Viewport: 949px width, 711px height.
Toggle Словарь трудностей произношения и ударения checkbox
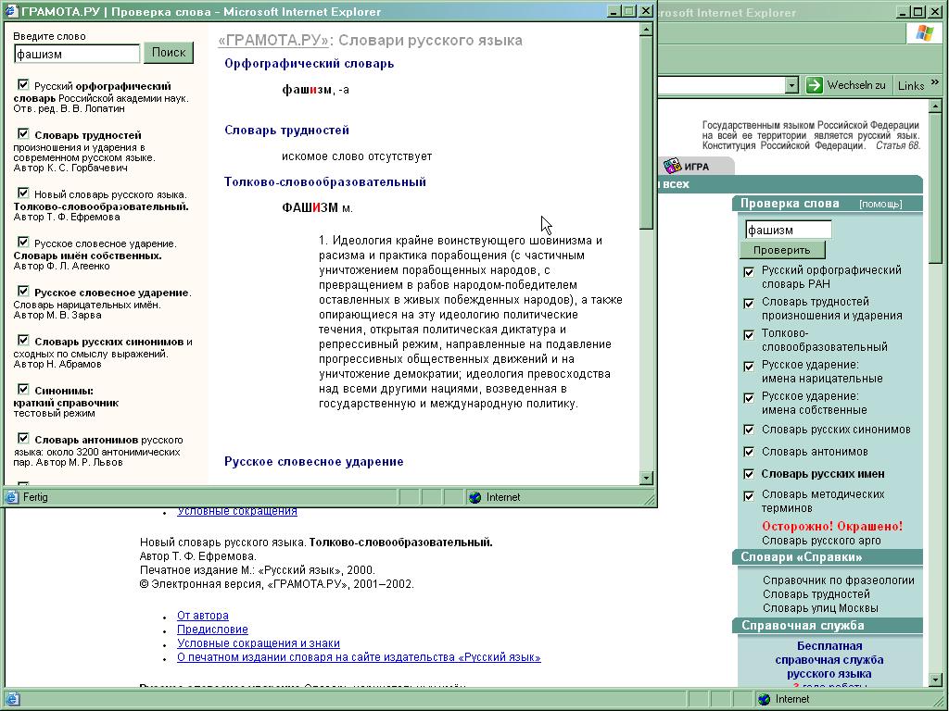(x=749, y=304)
